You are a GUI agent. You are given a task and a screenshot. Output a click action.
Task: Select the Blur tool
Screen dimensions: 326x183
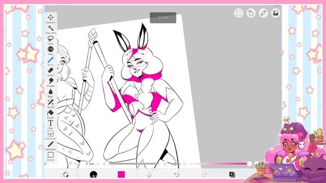(x=50, y=93)
